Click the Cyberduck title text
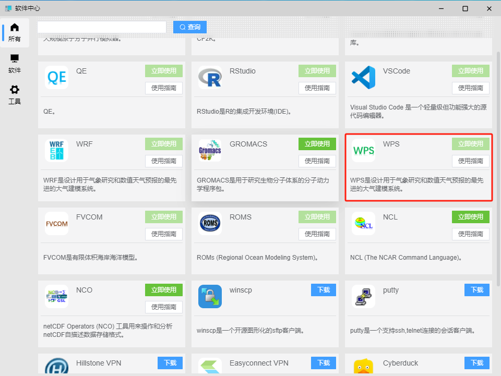The image size is (501, 376). coord(400,363)
